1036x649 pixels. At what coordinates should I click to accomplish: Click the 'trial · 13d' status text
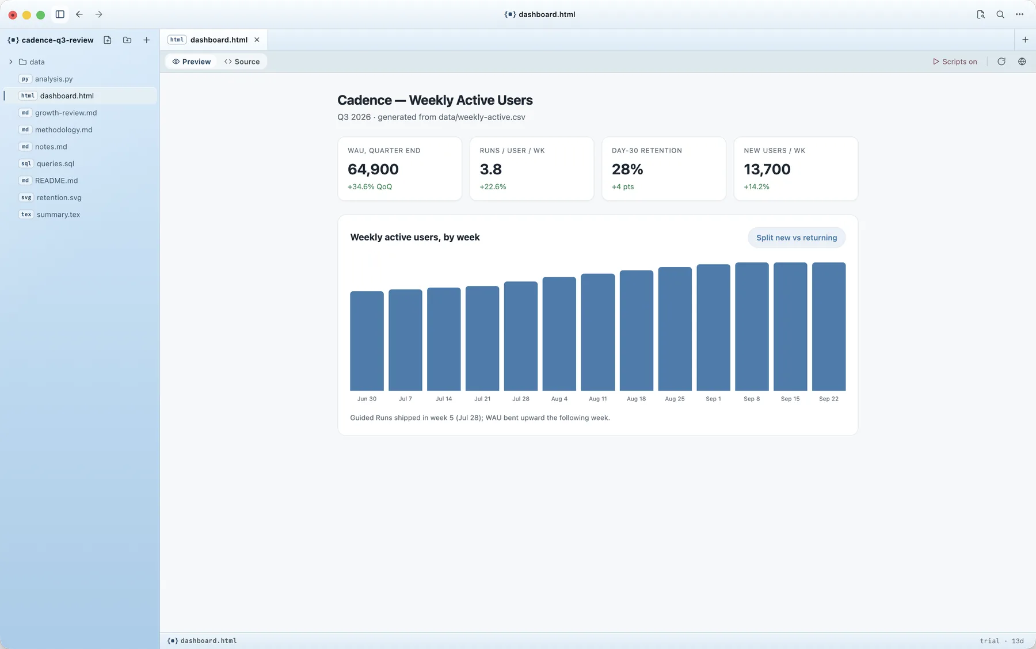1001,641
